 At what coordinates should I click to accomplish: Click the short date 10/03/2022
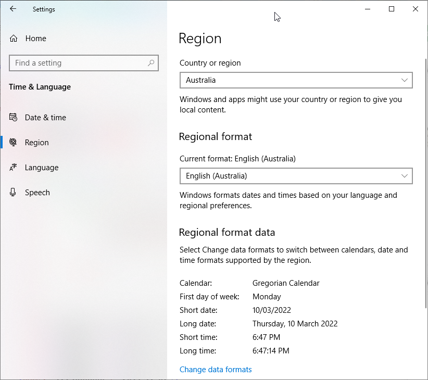pos(272,310)
